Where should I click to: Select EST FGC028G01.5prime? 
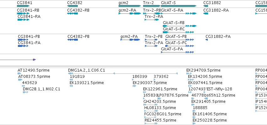pyautogui.click(x=163, y=114)
